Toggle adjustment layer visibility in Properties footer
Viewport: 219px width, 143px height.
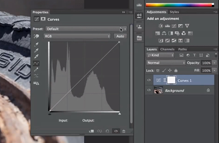116,131
